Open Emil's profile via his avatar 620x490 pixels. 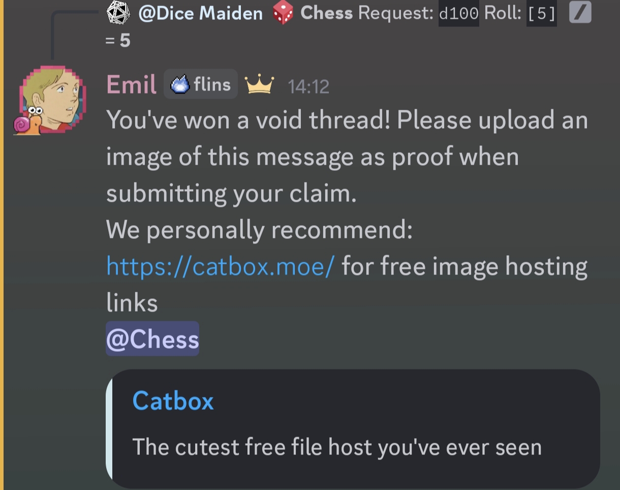(50, 99)
